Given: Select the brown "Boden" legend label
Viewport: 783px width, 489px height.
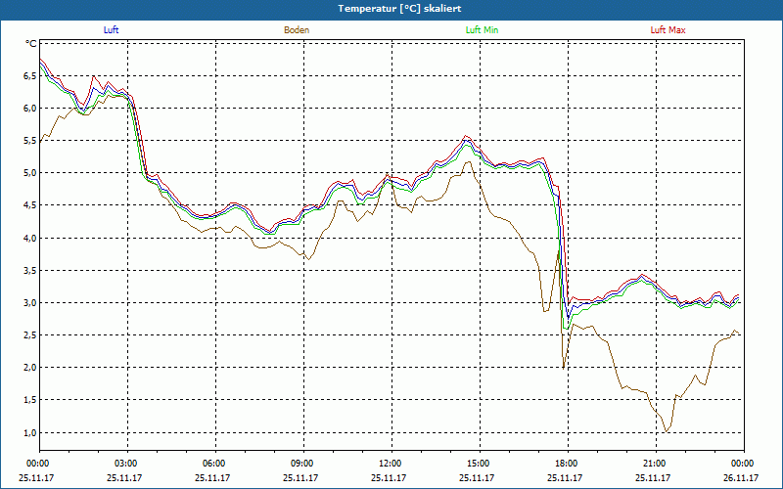Looking at the screenshot, I should tap(297, 30).
